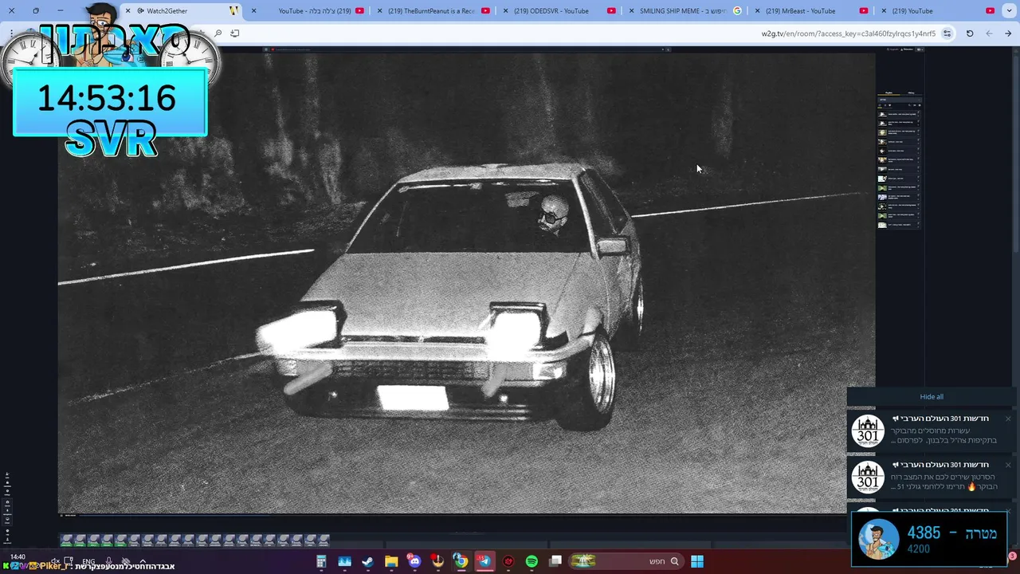The height and width of the screenshot is (574, 1020).
Task: Click the share icon in address bar
Action: point(234,33)
